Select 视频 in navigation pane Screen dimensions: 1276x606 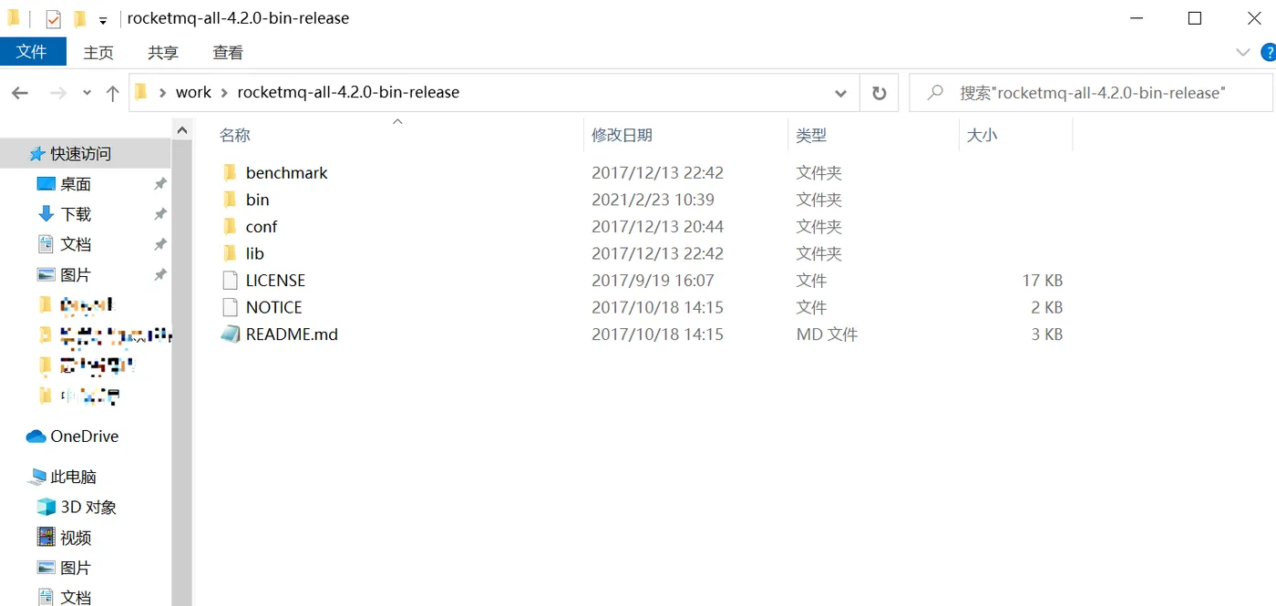pyautogui.click(x=76, y=537)
